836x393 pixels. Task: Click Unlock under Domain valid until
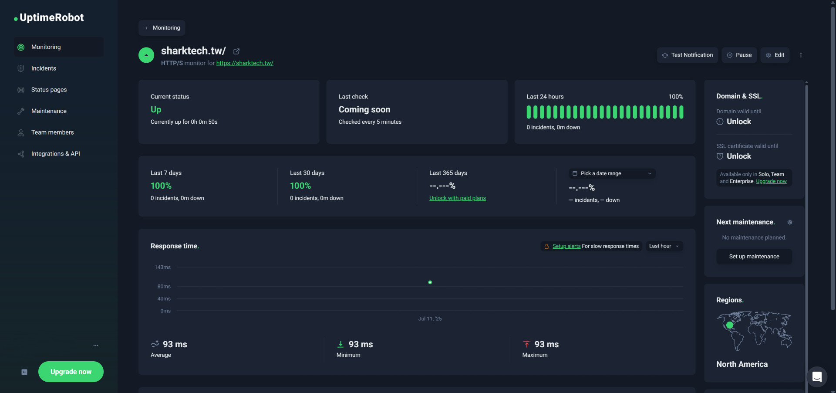[739, 122]
